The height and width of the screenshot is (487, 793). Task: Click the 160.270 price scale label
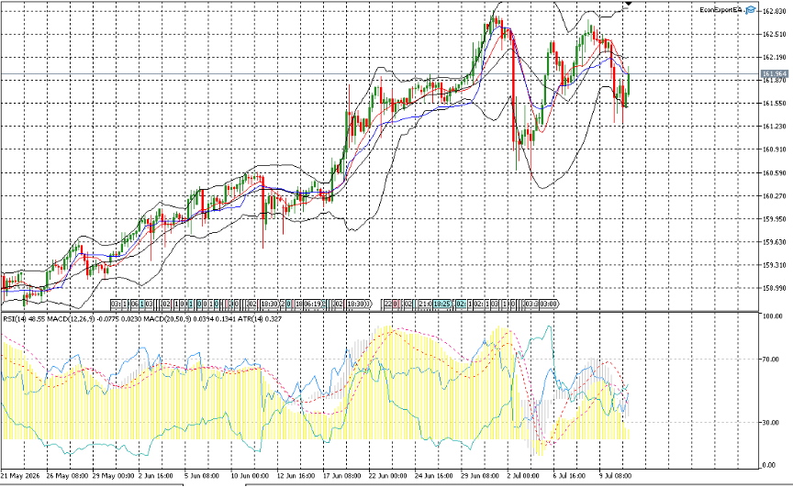(774, 196)
